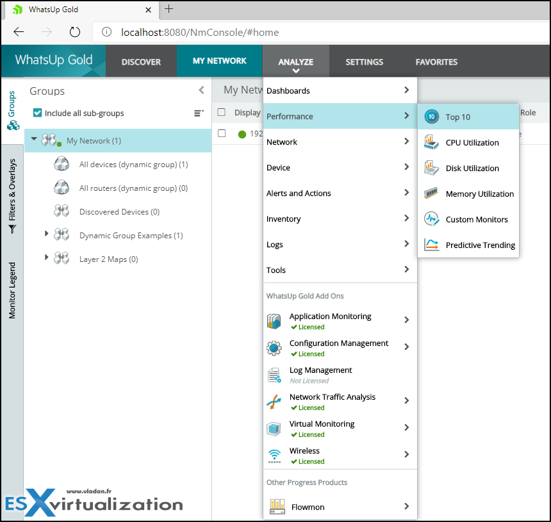Image resolution: width=551 pixels, height=522 pixels.
Task: Open the SETTINGS menu
Action: click(365, 62)
